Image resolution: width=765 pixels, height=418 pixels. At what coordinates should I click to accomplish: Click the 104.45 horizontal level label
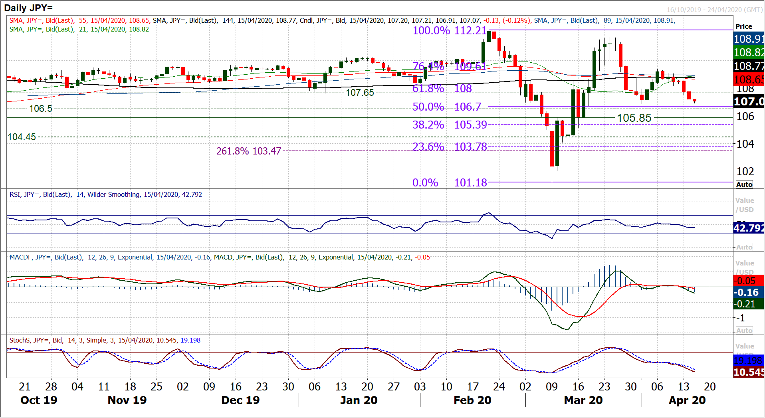(x=22, y=137)
